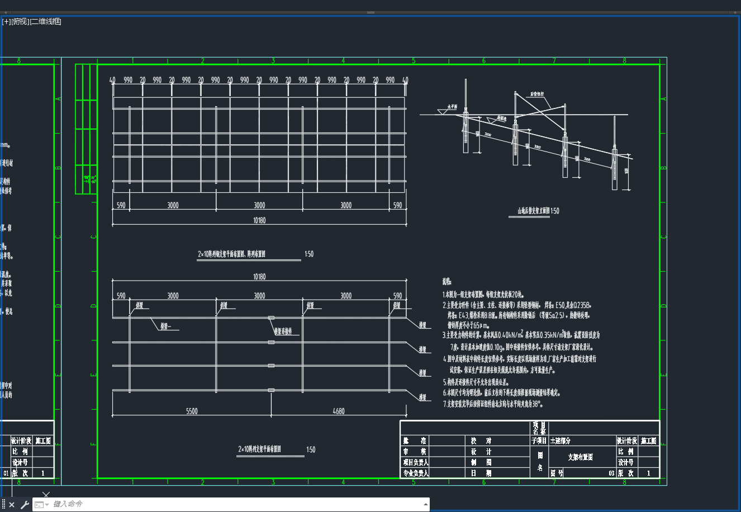The height and width of the screenshot is (512, 741).
Task: Click the command line grip handle
Action: [3, 505]
